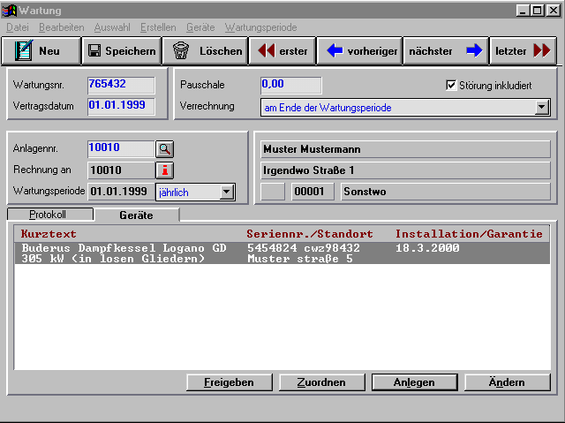565x423 pixels.
Task: Toggle the Störung inkludiert checkbox
Action: point(452,86)
